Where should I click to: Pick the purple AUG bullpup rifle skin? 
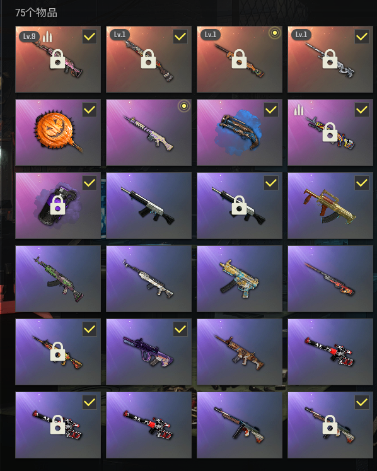point(149,352)
